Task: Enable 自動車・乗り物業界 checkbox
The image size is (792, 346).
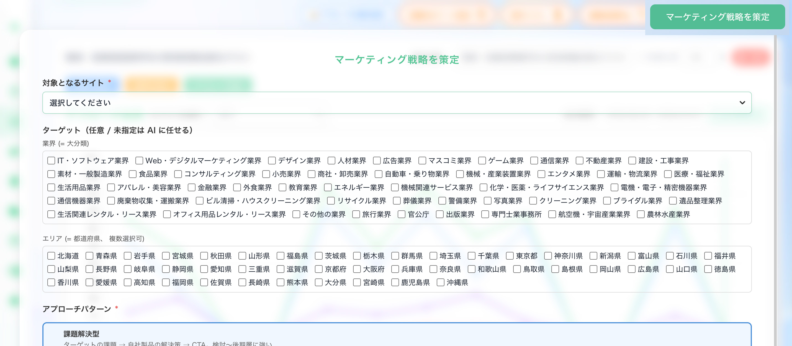Action: [379, 174]
